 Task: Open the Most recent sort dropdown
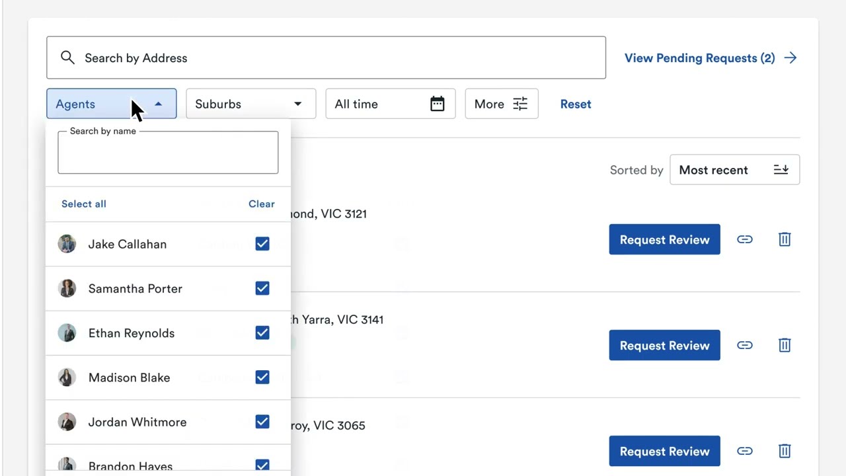coord(734,170)
